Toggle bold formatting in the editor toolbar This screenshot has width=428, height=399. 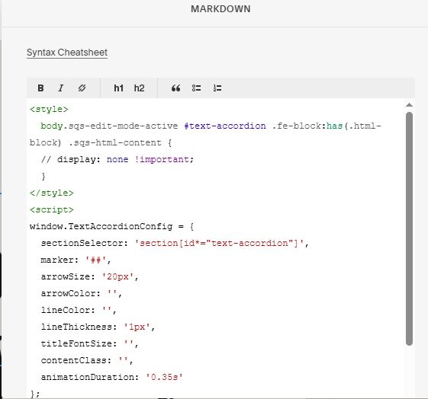[40, 88]
